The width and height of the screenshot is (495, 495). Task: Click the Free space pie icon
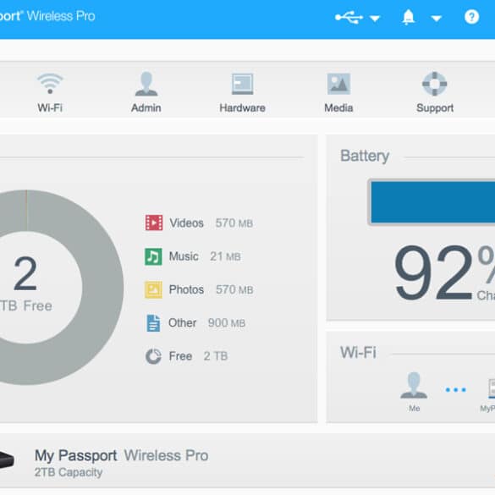click(x=153, y=356)
